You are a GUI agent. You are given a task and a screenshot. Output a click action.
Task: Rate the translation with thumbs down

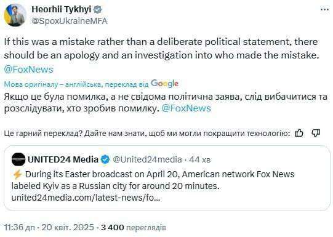point(316,133)
